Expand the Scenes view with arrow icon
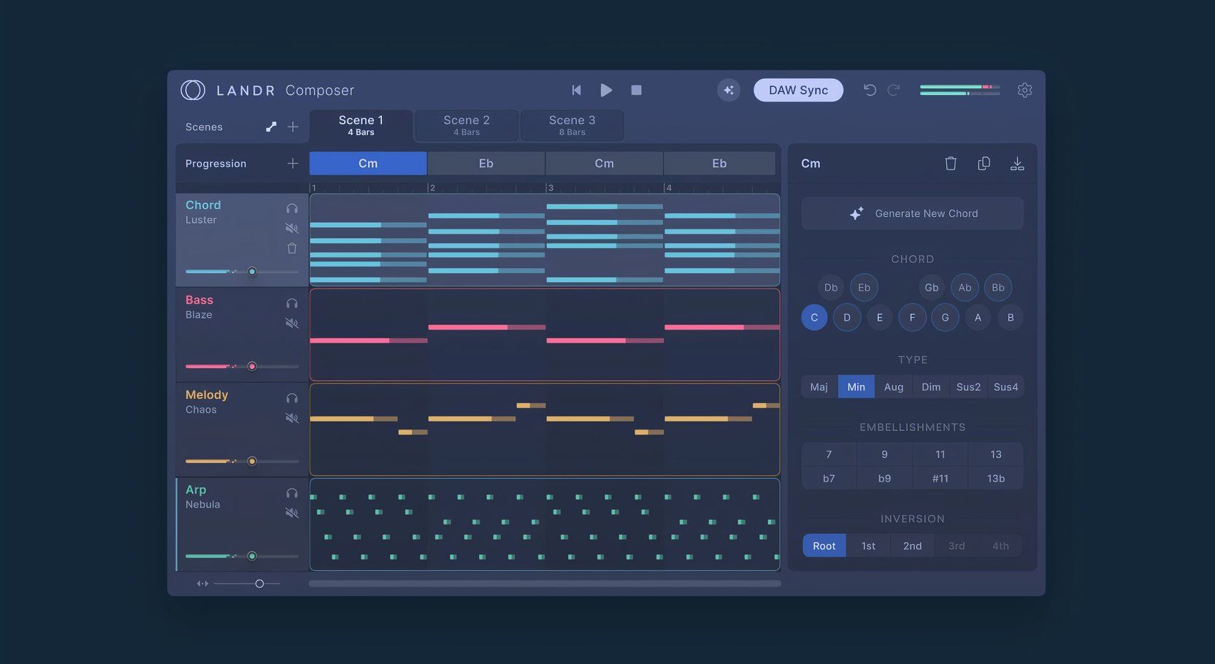The image size is (1215, 664). tap(271, 127)
